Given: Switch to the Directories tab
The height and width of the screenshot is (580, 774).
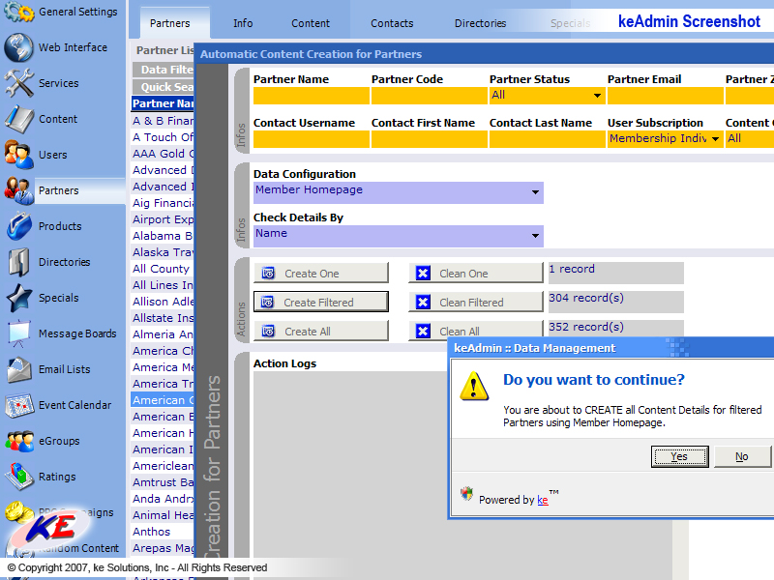Looking at the screenshot, I should tap(480, 23).
